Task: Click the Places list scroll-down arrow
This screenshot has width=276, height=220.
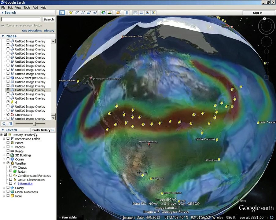Action: (53, 118)
